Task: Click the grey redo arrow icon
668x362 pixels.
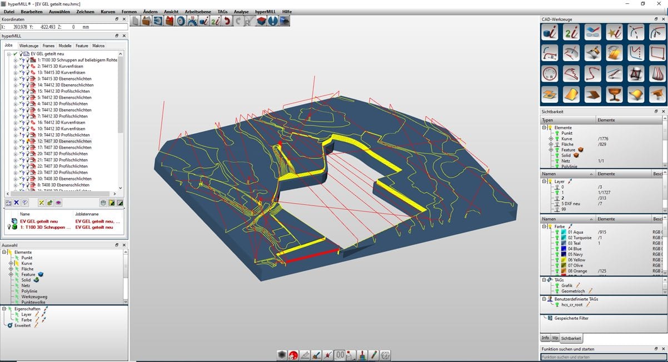Action: coord(238,21)
